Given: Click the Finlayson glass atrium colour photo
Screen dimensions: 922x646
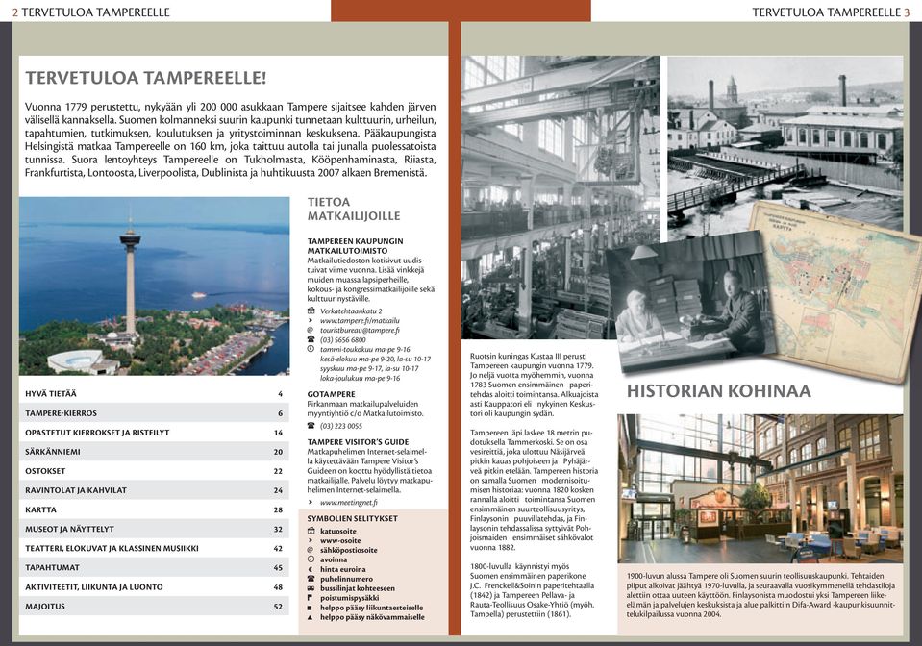Looking at the screenshot, I should coord(760,488).
